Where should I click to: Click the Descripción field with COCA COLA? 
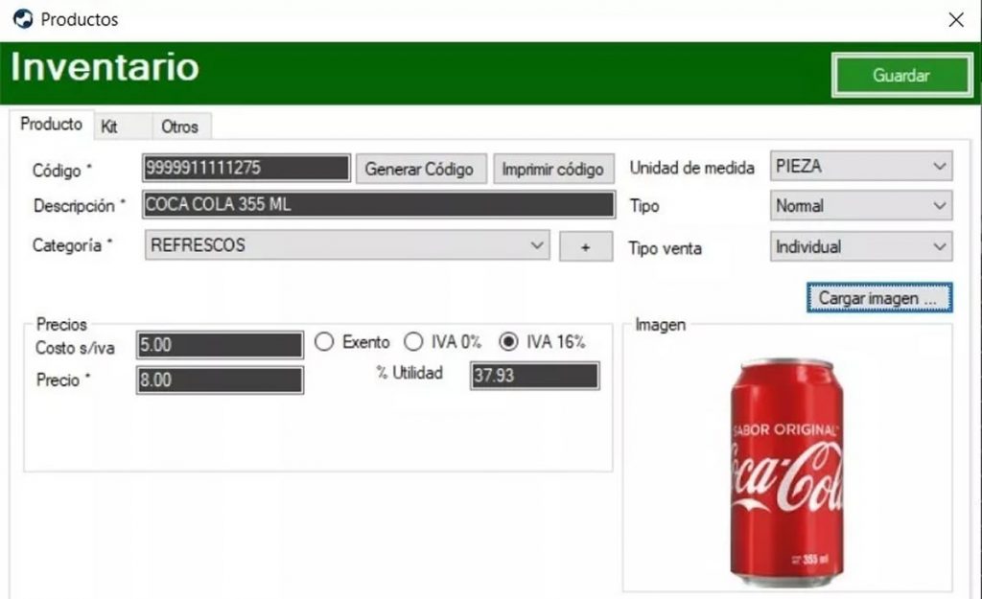(379, 204)
